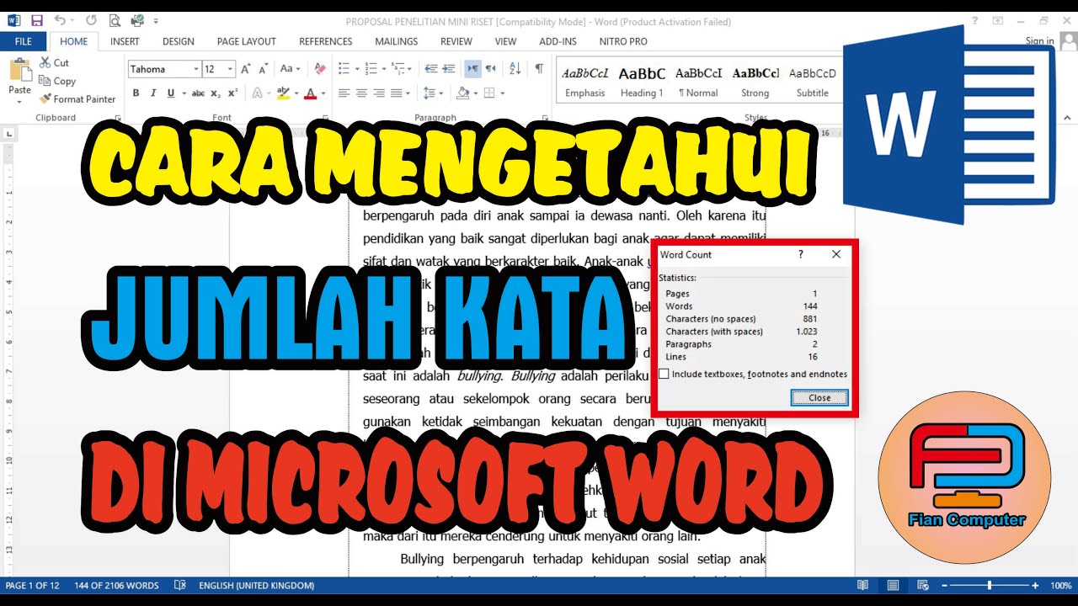Check Include textboxes, footnotes and endnotes
The image size is (1078, 606).
click(664, 374)
